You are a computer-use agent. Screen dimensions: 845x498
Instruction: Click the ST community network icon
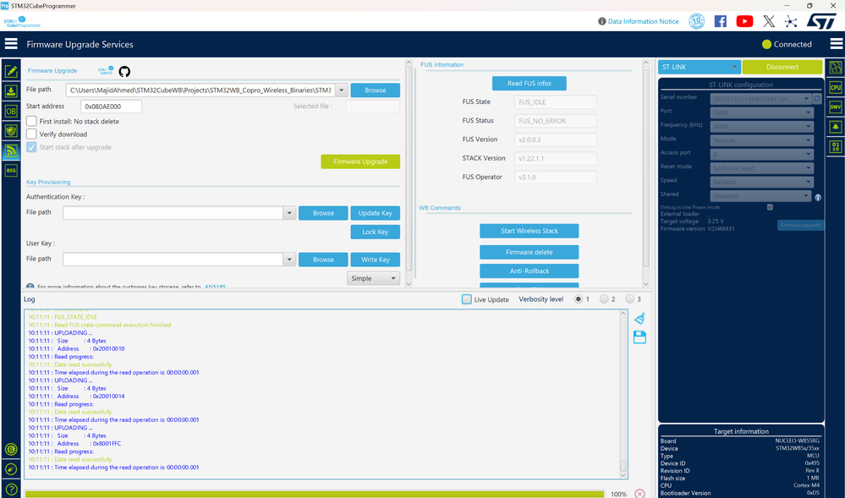point(791,21)
